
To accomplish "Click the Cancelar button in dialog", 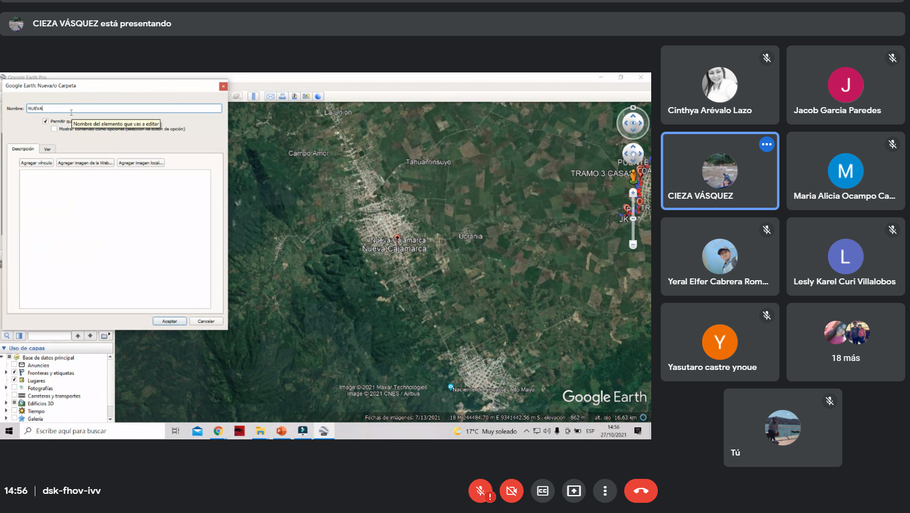I will (x=206, y=321).
